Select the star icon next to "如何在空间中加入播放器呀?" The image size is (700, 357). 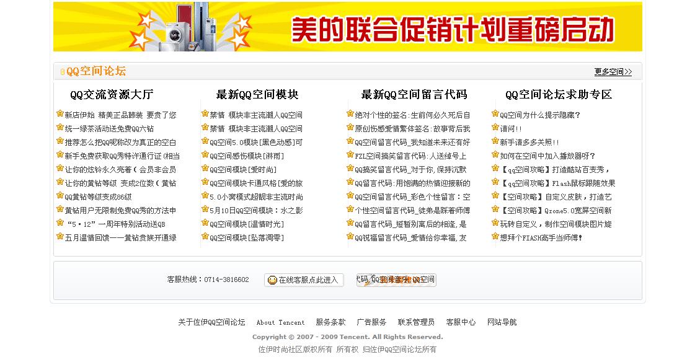[x=495, y=155]
